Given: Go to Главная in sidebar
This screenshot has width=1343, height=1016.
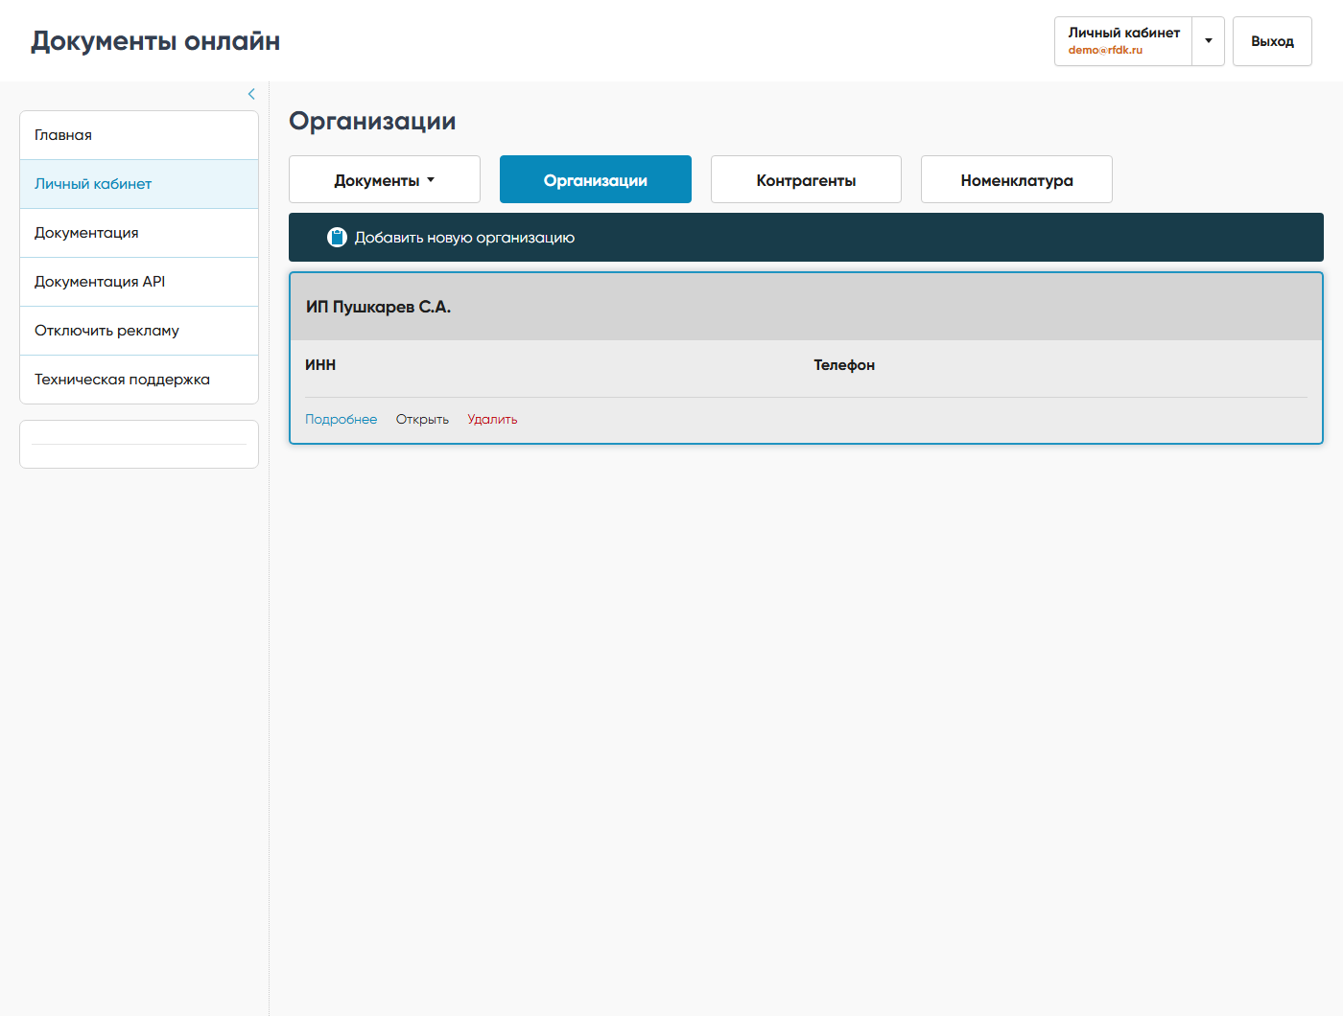Looking at the screenshot, I should pyautogui.click(x=139, y=135).
